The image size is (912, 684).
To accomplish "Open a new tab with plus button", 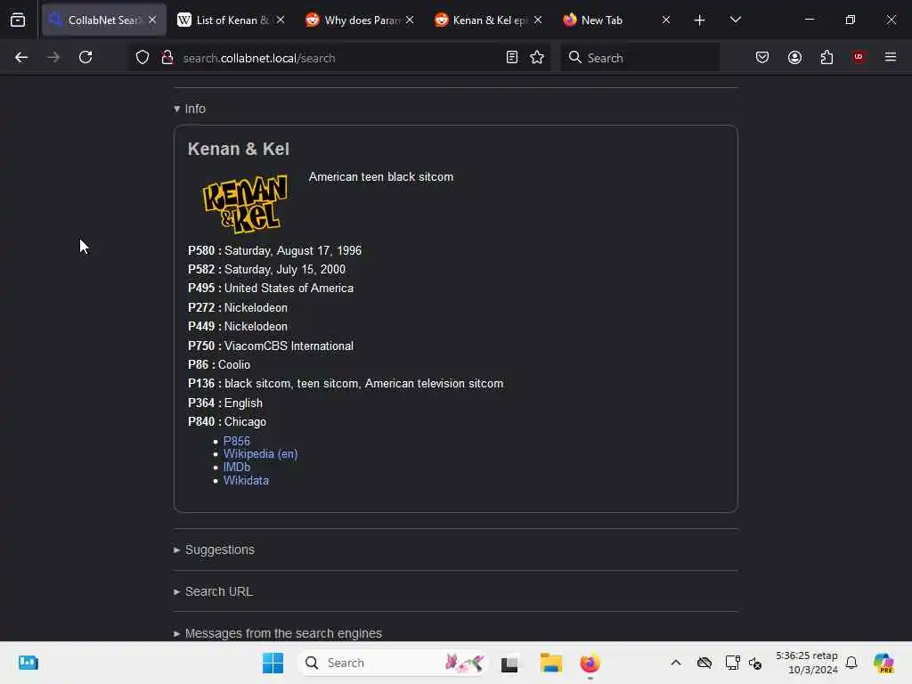I will click(x=700, y=20).
